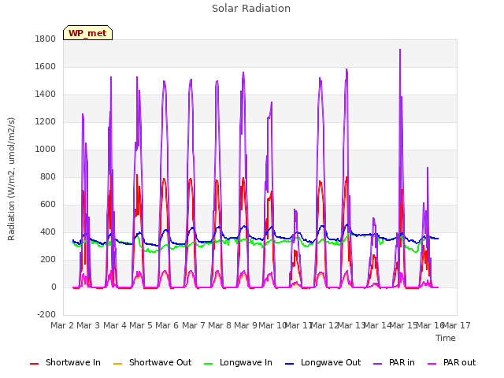Click the low PAR in peak on Mar 11
504x378 pixels.
(295, 210)
